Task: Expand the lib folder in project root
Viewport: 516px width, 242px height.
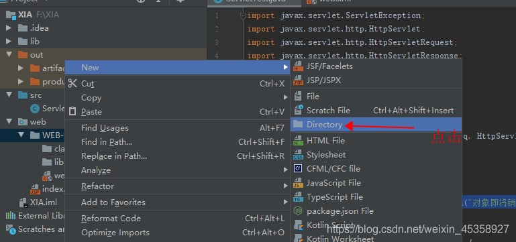Action: tap(9, 42)
